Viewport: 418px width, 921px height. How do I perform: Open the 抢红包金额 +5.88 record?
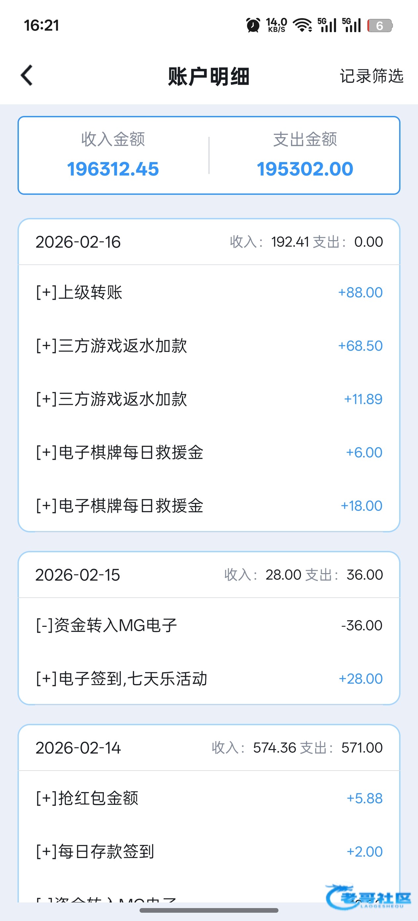pos(209,798)
